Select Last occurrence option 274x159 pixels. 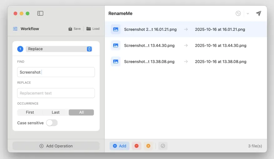click(56, 112)
